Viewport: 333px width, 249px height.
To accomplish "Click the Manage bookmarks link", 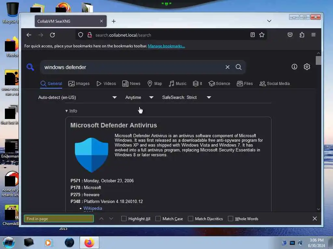I will pos(166,46).
